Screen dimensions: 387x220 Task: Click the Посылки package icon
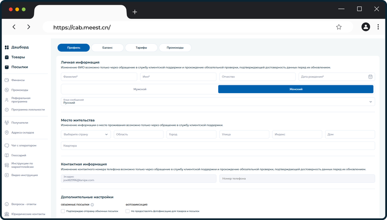7,67
